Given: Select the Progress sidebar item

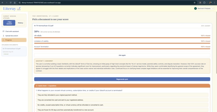Looking at the screenshot, I should pyautogui.click(x=14, y=40).
